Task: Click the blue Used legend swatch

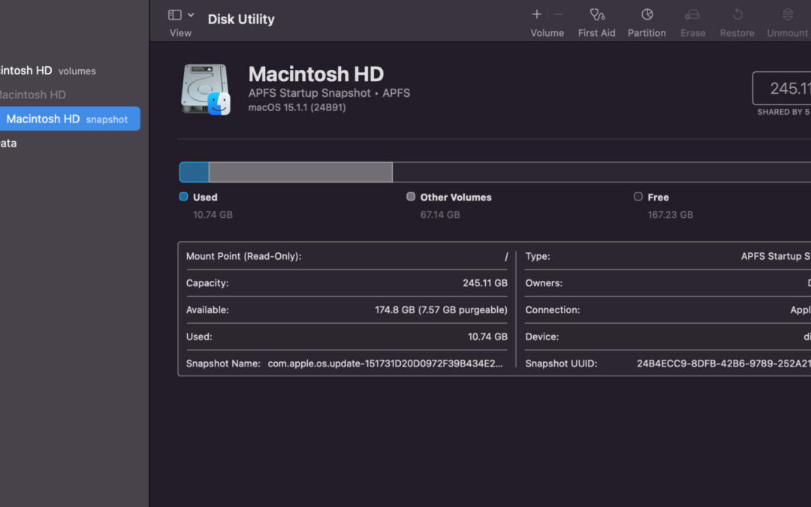Action: tap(183, 197)
